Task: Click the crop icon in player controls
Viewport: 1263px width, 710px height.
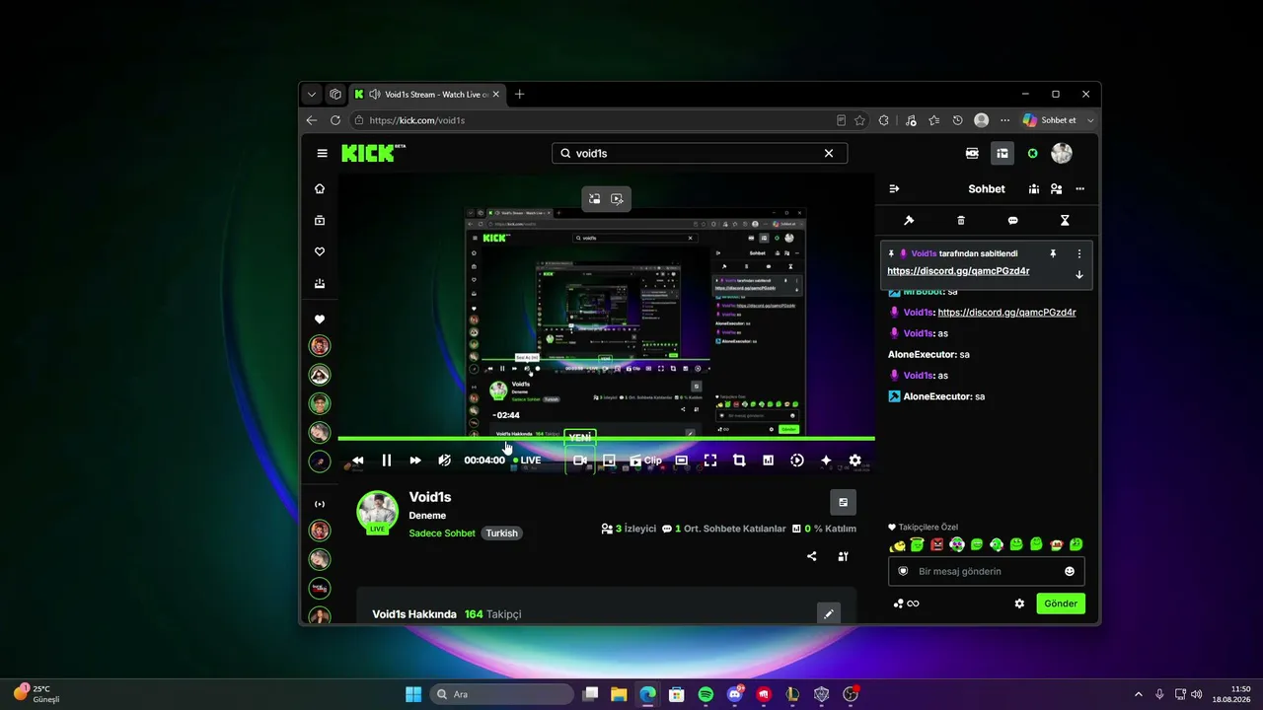Action: (x=739, y=461)
